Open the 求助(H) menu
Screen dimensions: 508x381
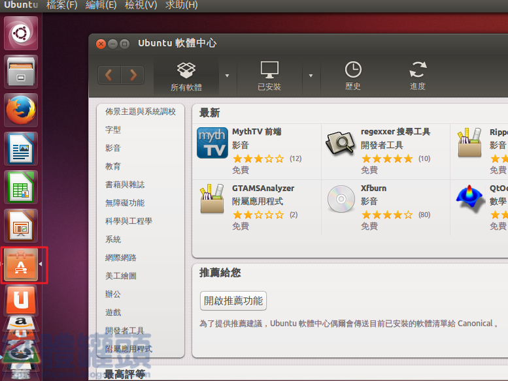182,5
